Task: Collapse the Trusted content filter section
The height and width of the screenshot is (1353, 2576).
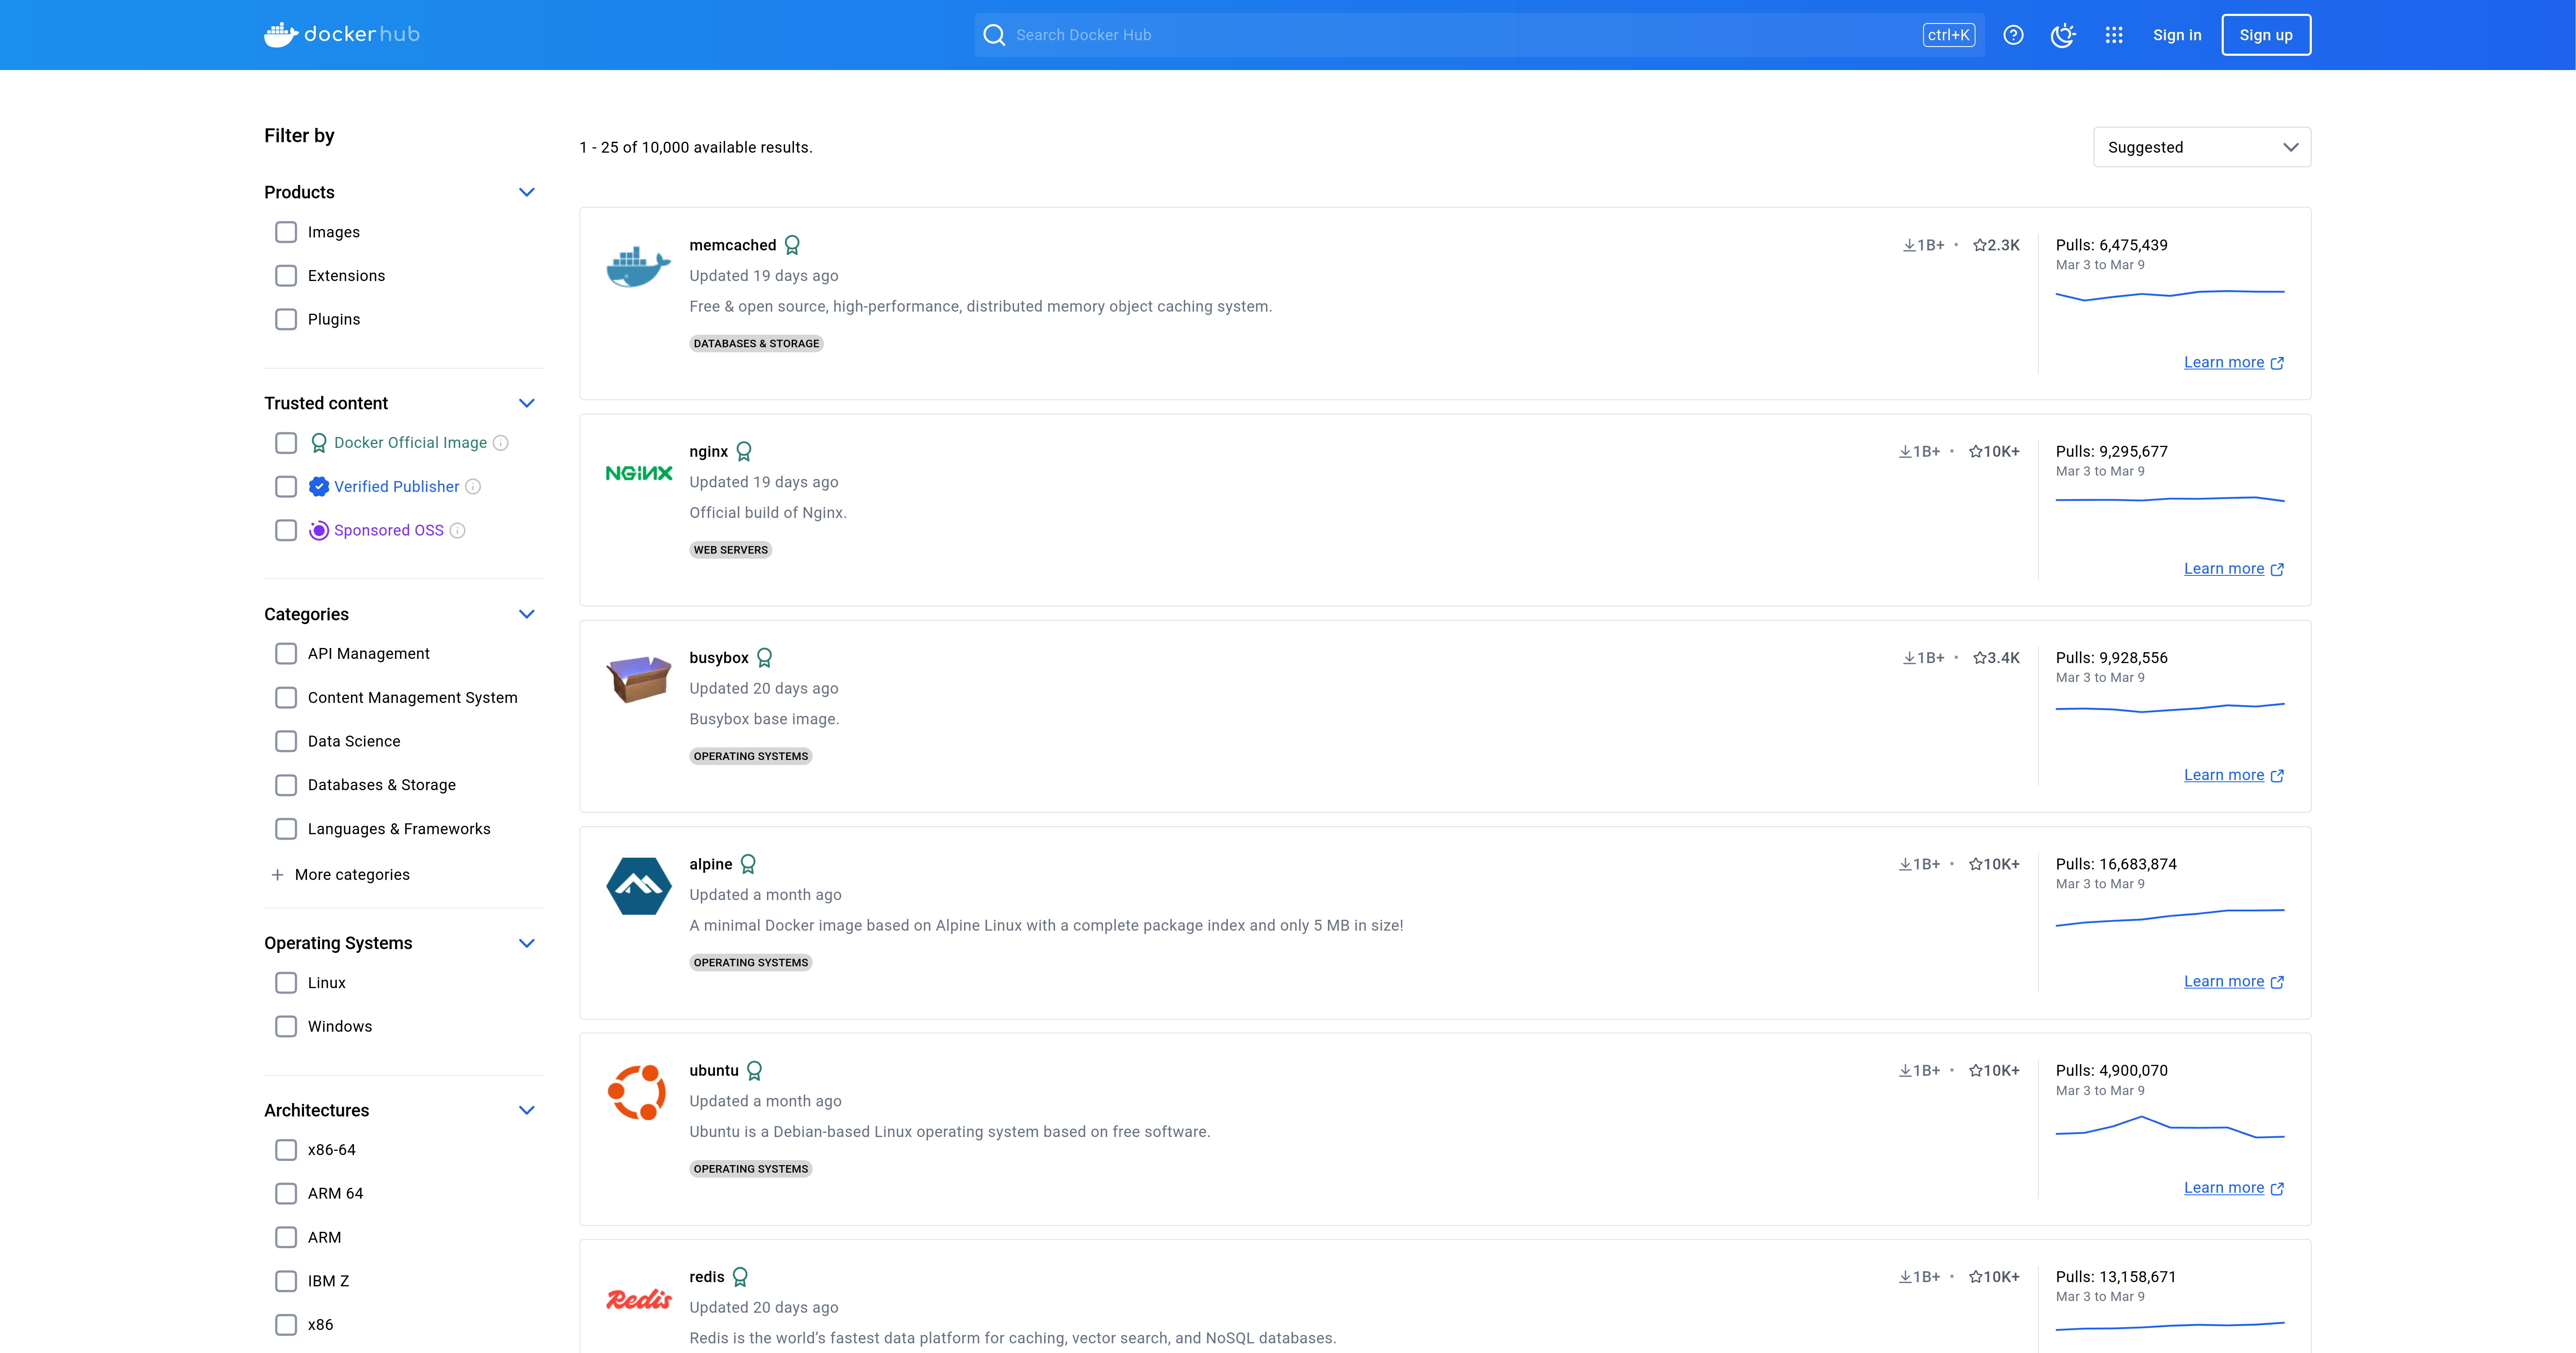Action: 527,403
